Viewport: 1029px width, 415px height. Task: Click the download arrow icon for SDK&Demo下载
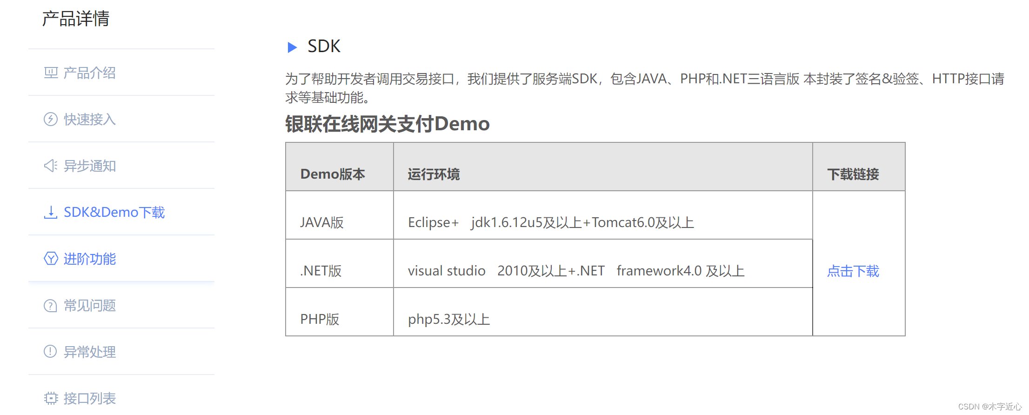click(x=51, y=212)
